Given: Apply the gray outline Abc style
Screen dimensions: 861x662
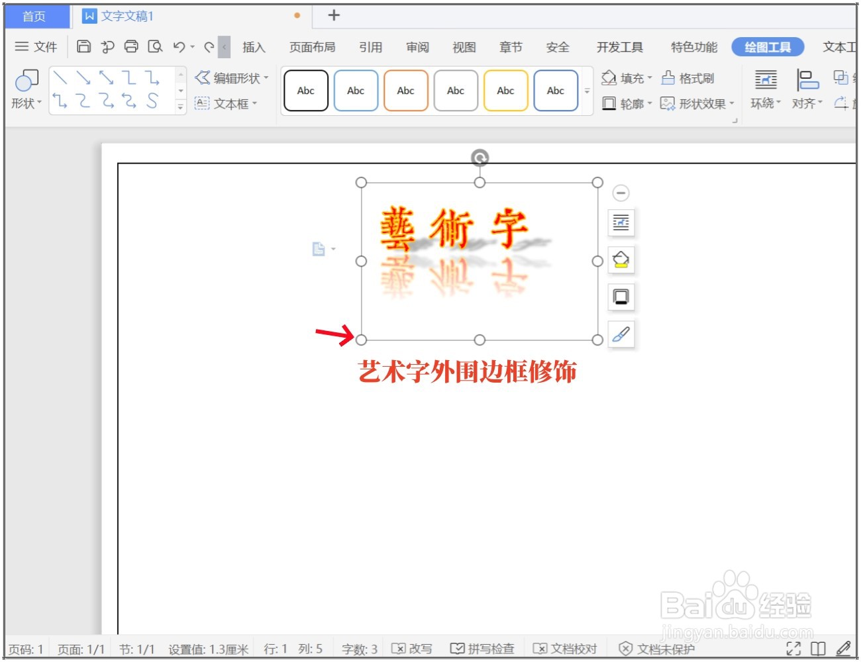Looking at the screenshot, I should click(456, 91).
